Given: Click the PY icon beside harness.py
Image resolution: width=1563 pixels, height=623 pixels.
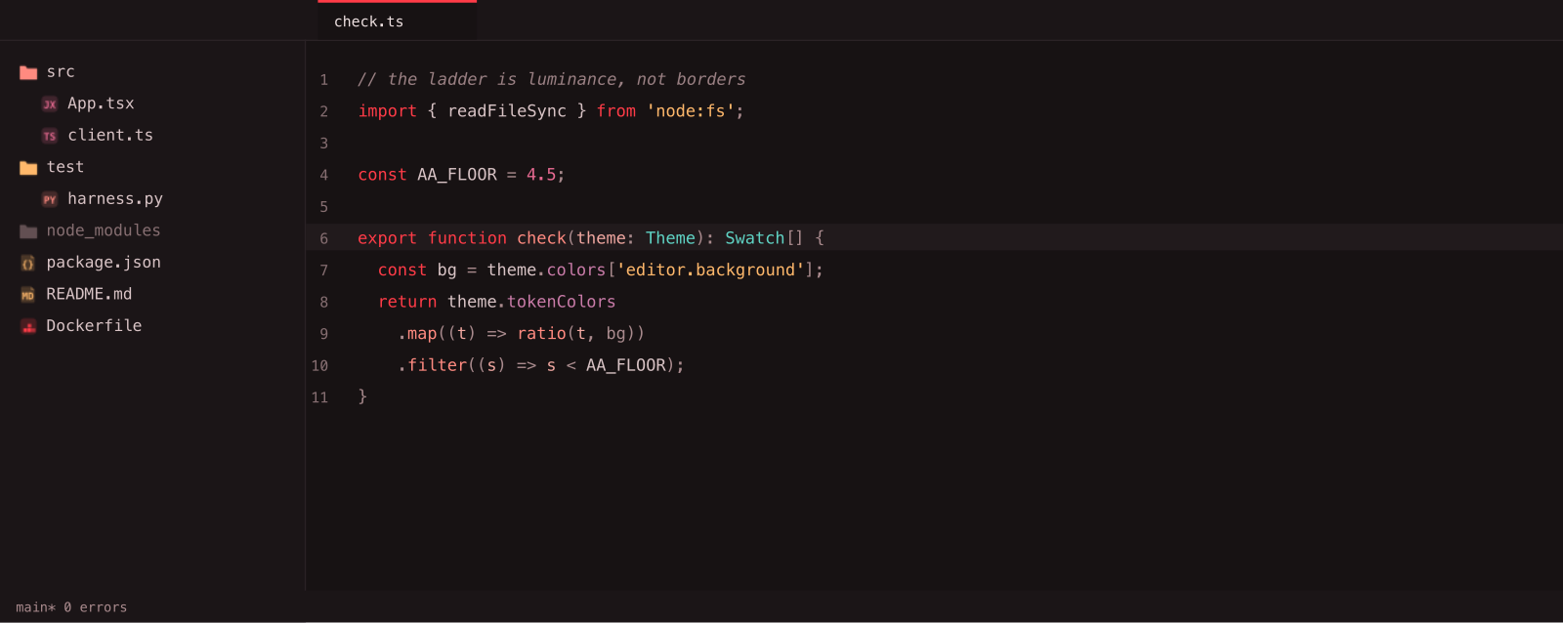Looking at the screenshot, I should [x=50, y=199].
